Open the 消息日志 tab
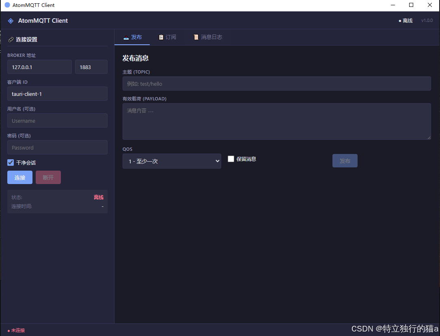The width and height of the screenshot is (440, 336). tap(208, 37)
